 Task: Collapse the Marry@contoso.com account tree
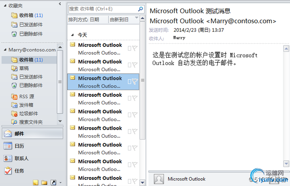5,50
